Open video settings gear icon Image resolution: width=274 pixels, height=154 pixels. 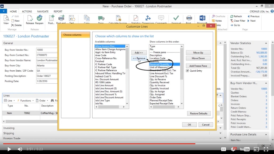coord(233,149)
